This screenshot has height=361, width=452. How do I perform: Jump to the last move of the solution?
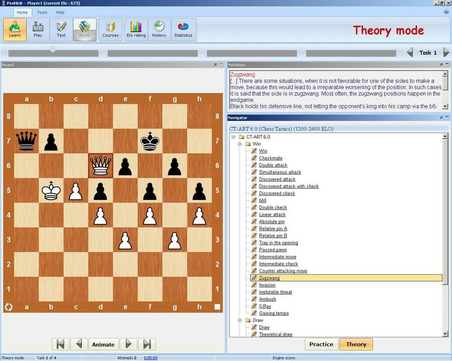pos(146,344)
